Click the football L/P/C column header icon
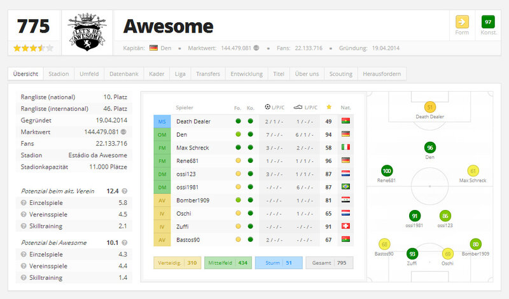The image size is (509, 299). (x=267, y=107)
